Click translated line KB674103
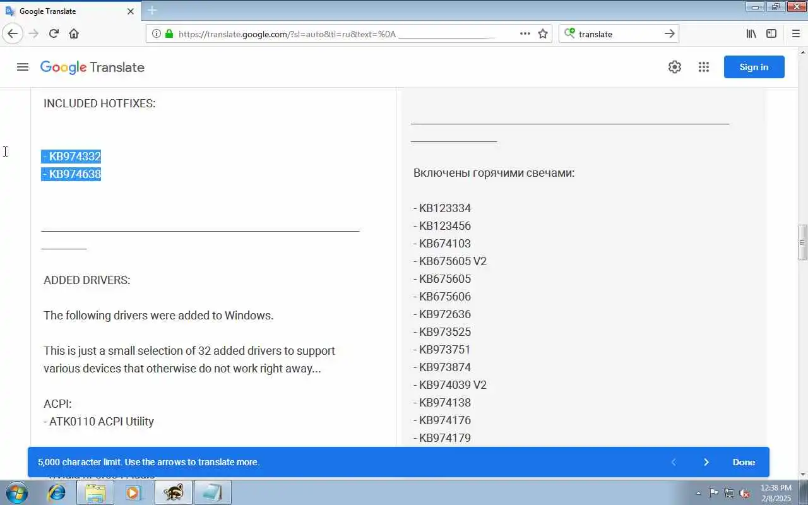The height and width of the screenshot is (505, 808). coord(442,244)
